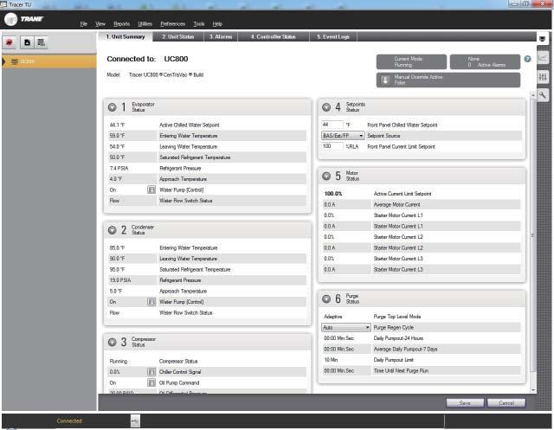
Task: Open the Reports menu
Action: click(x=121, y=24)
